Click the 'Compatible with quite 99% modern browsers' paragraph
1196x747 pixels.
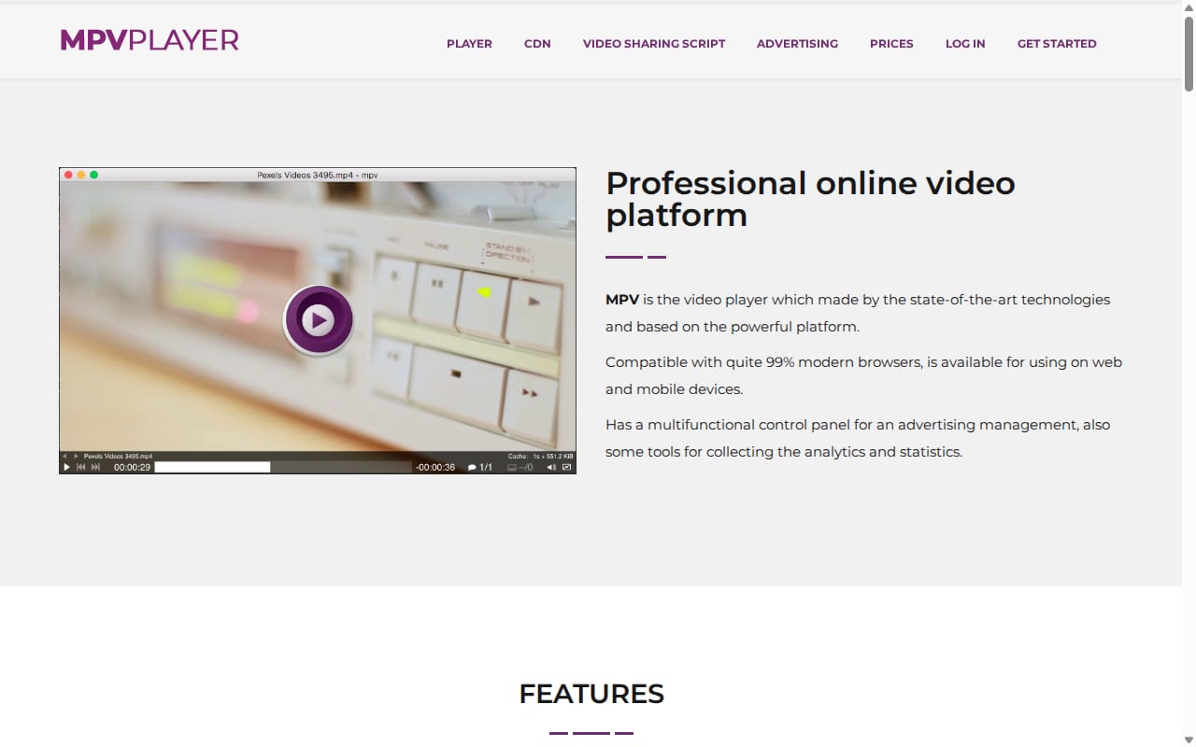click(863, 375)
